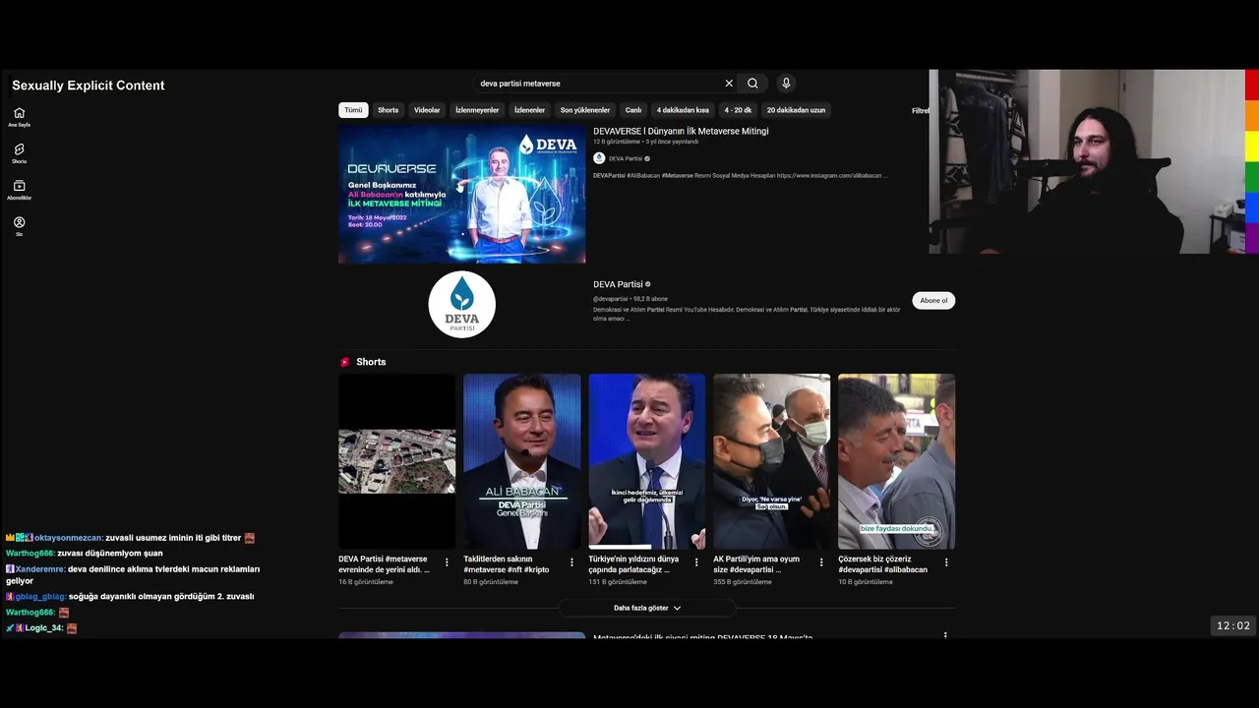This screenshot has height=708, width=1259.
Task: Open options menu for Metaverse'deki ilk siyasi miting
Action: [x=945, y=636]
